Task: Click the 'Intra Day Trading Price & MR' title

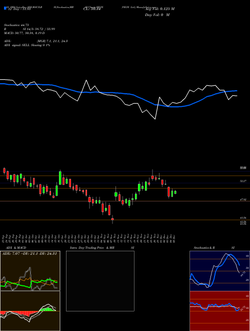Action: pyautogui.click(x=92, y=248)
